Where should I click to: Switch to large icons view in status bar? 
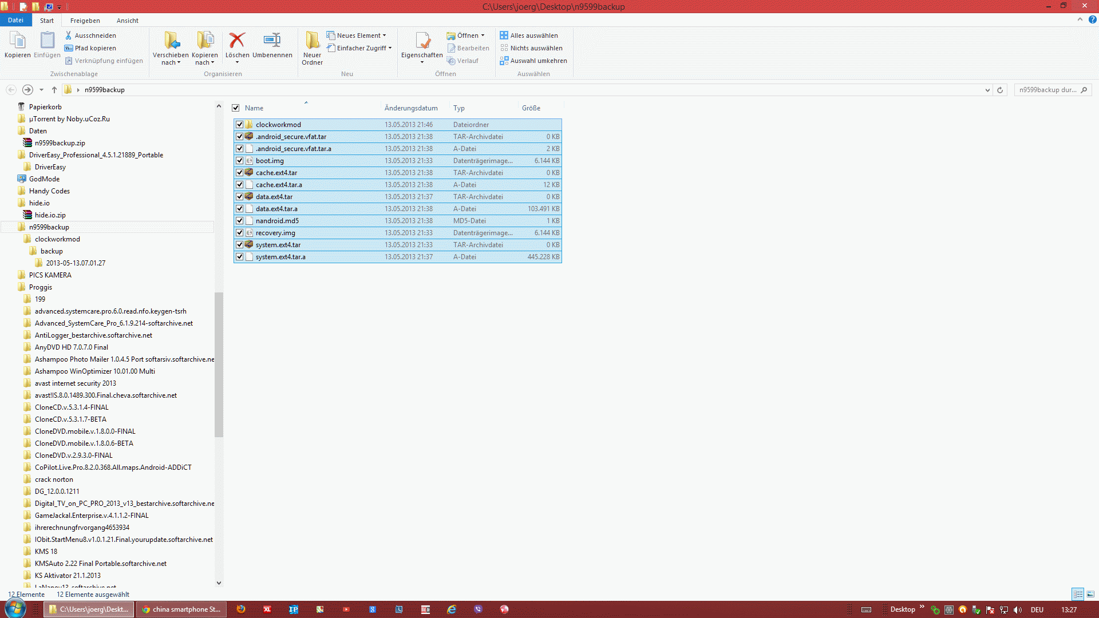point(1090,594)
